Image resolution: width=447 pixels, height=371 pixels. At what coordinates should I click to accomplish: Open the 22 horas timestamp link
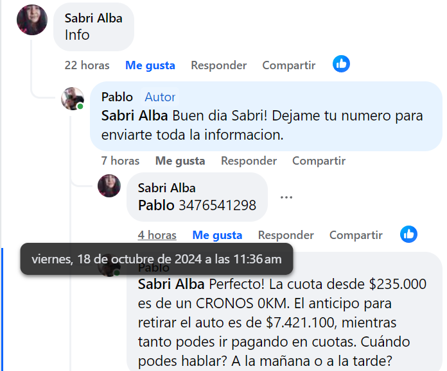tap(87, 65)
